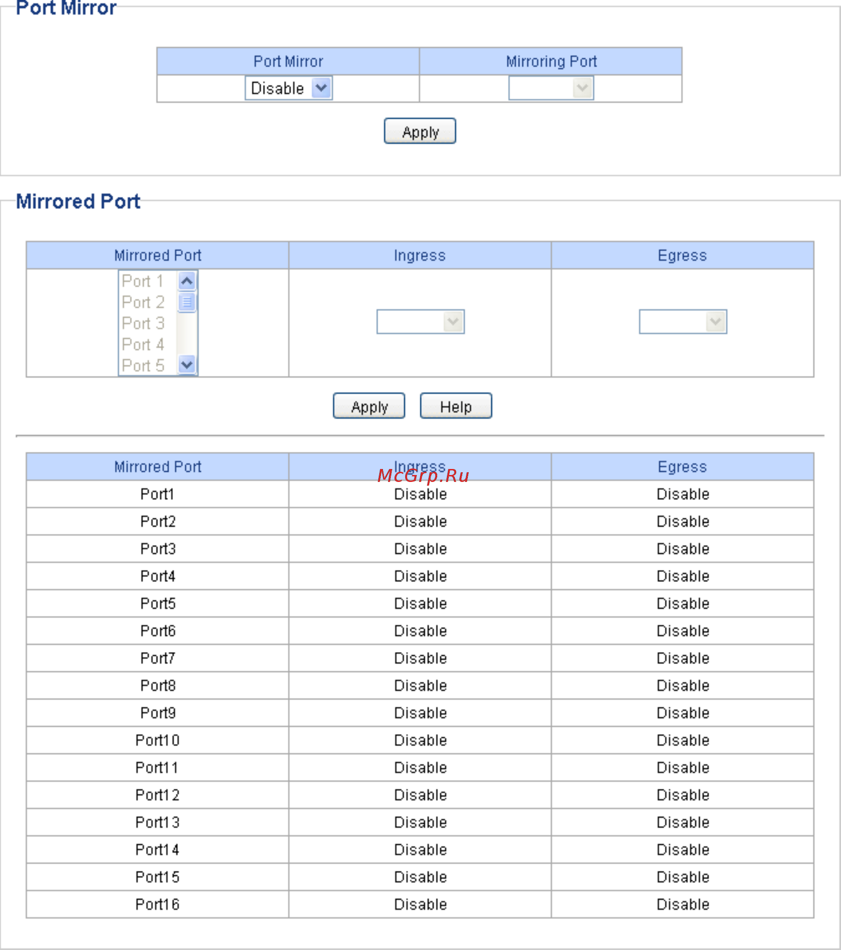The height and width of the screenshot is (950, 841).
Task: Click Egress header in status table
Action: point(682,467)
